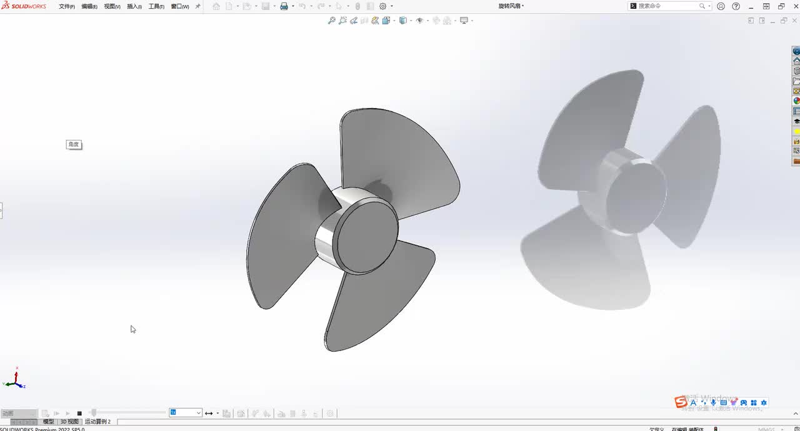Open the 视图 menu
800x431 pixels.
tap(112, 6)
